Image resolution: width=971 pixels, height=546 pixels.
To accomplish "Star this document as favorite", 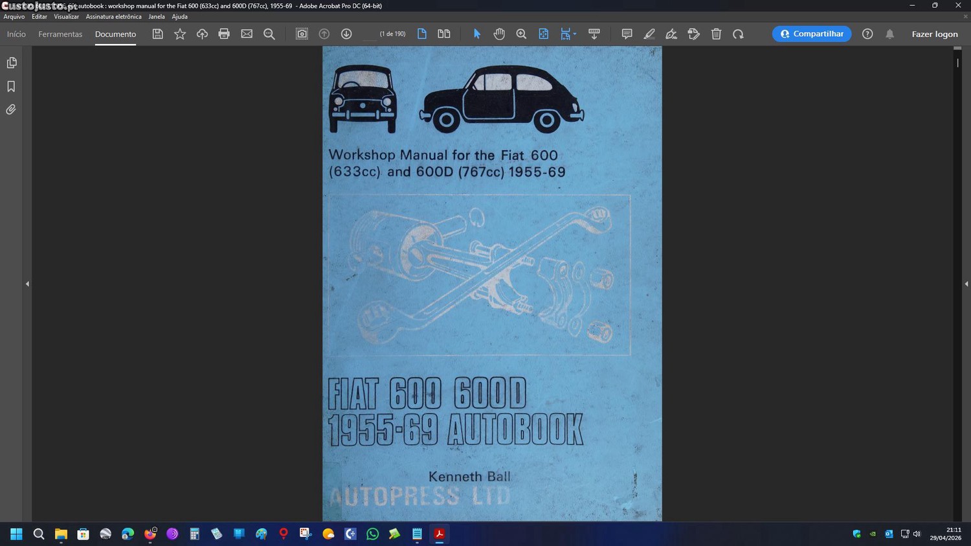I will (x=180, y=34).
